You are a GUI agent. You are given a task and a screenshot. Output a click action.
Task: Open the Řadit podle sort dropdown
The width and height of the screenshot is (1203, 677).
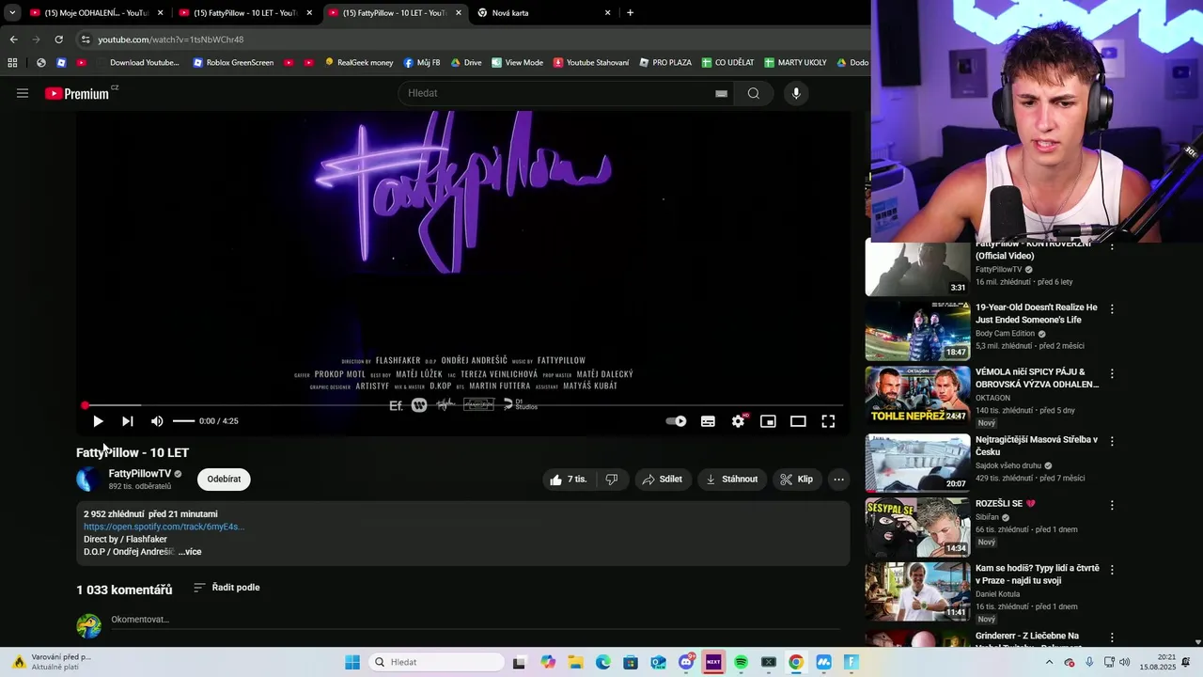pyautogui.click(x=227, y=588)
